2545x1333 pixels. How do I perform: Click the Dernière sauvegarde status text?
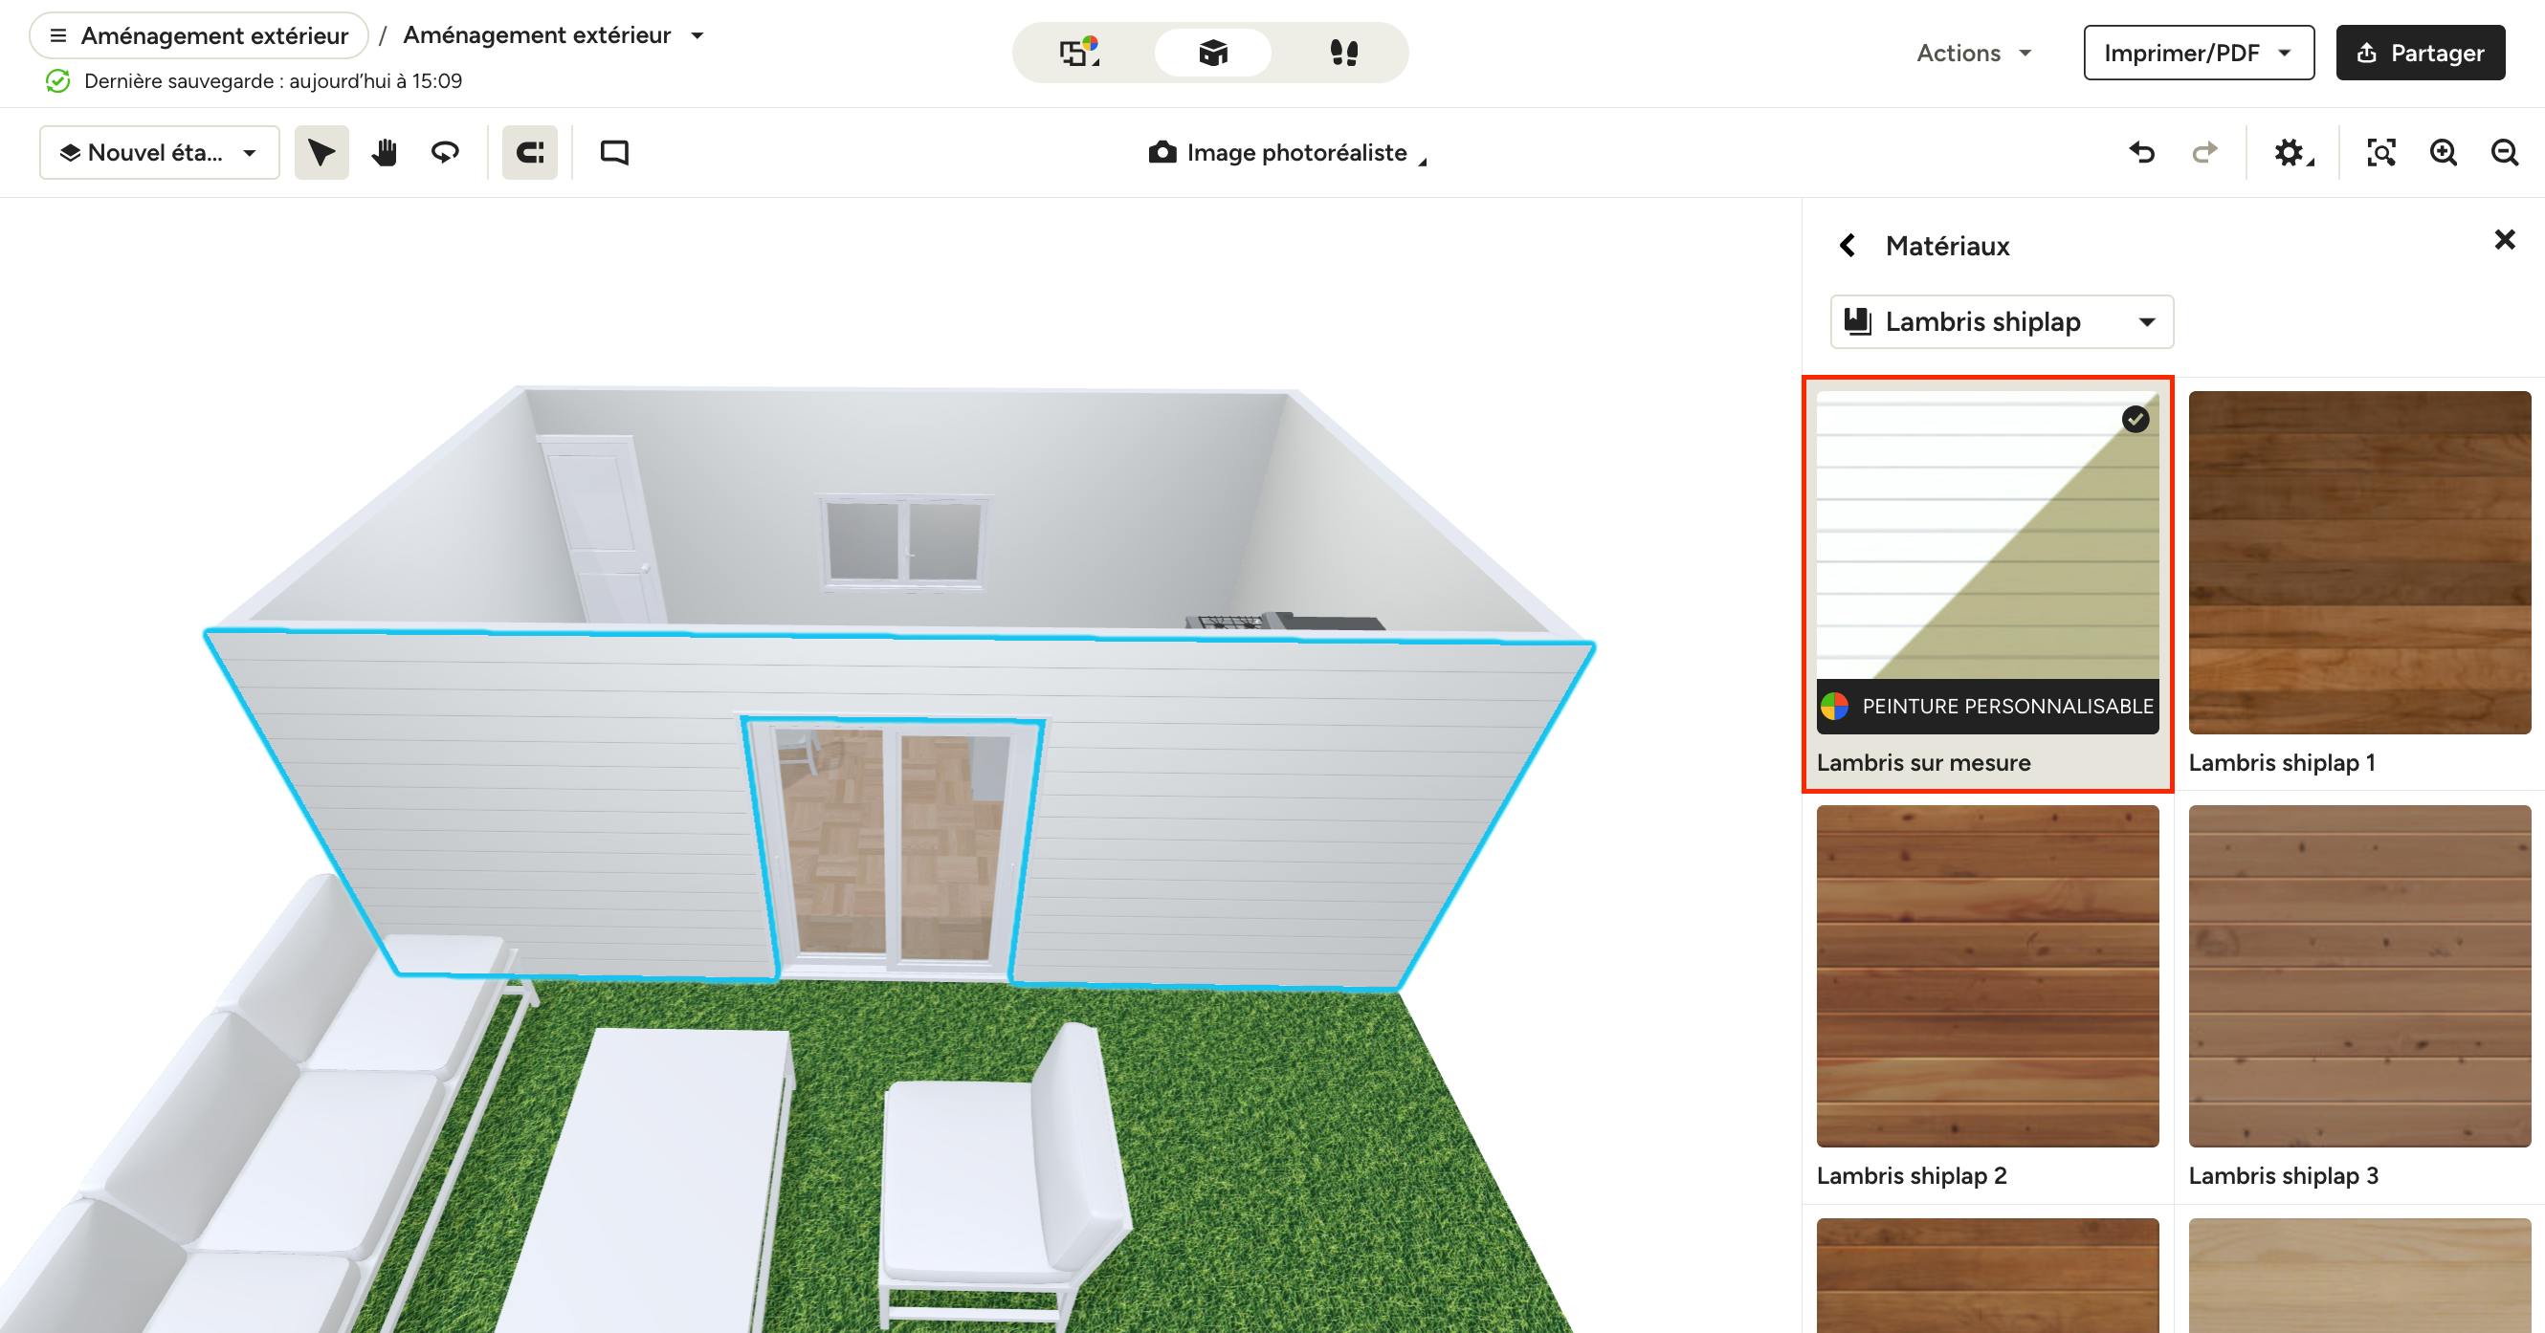tap(274, 81)
